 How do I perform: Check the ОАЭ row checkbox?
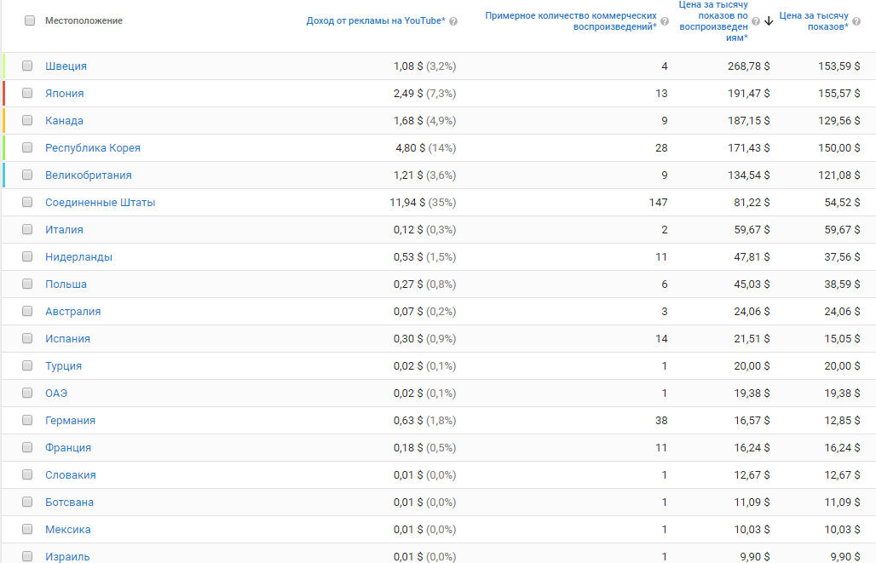click(27, 393)
